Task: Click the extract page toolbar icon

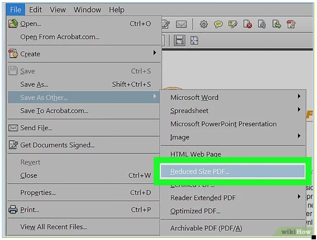Action: tap(277, 24)
